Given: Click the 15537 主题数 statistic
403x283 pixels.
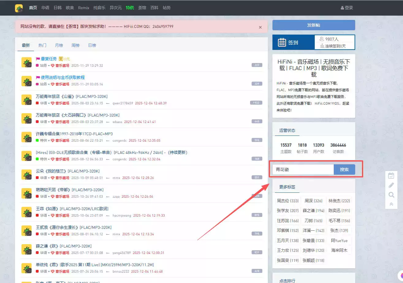Looking at the screenshot, I should [286, 148].
